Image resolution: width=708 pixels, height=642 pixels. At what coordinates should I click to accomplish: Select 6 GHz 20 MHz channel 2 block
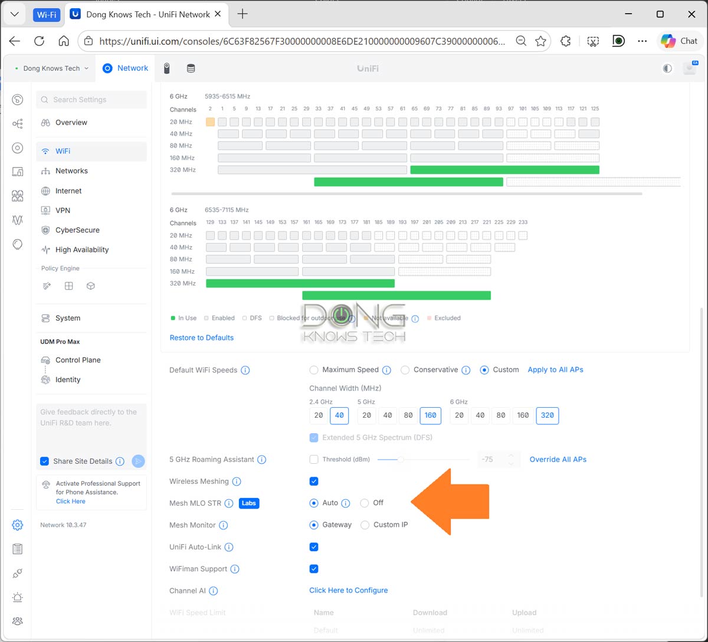point(210,122)
